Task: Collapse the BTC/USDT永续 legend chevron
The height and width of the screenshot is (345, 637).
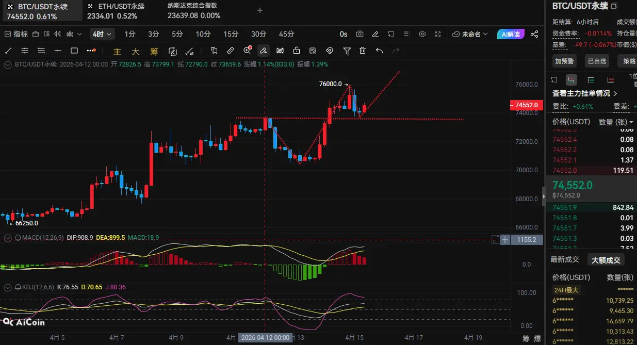Action: (7, 64)
